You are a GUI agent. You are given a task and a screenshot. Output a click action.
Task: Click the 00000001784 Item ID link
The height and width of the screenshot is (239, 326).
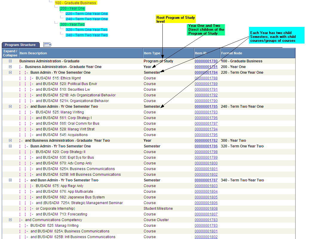206,72
